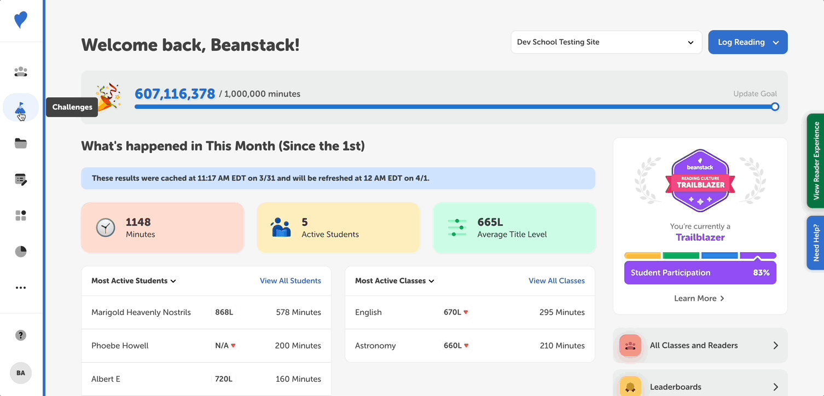Open the View Reader Experience side tab

pyautogui.click(x=815, y=161)
